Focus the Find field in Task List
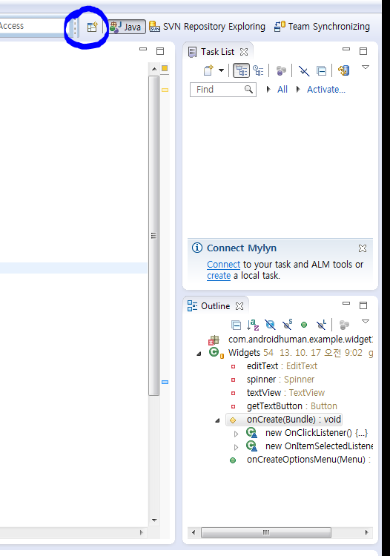The height and width of the screenshot is (556, 390). (223, 90)
